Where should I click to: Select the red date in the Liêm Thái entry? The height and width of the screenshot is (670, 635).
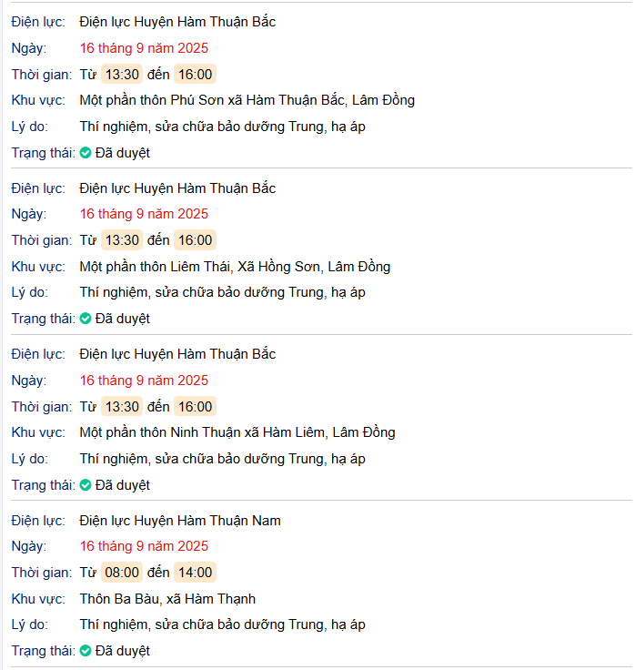pyautogui.click(x=144, y=214)
